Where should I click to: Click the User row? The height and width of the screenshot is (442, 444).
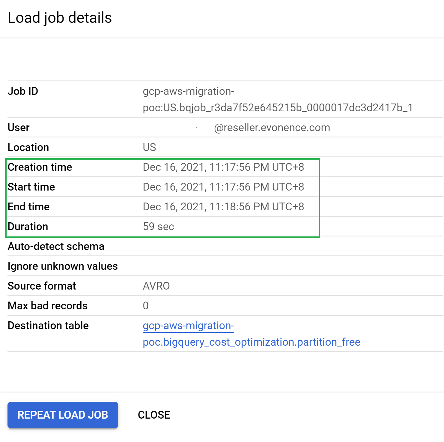19,127
